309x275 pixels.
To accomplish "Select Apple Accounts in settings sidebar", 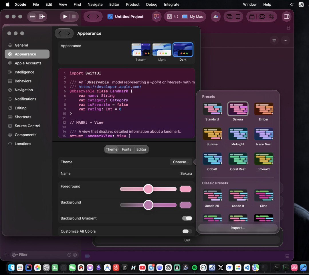I will 27,63.
